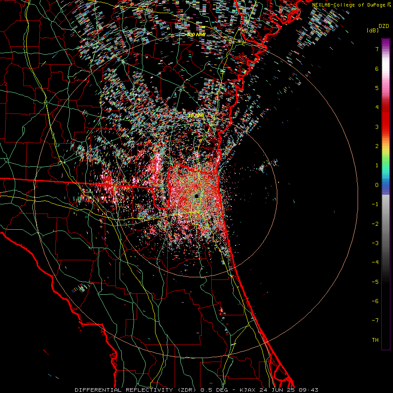Viewport: 393px width, 393px height.
Task: Click the 2 tick label on color scale
Action: click(x=377, y=146)
